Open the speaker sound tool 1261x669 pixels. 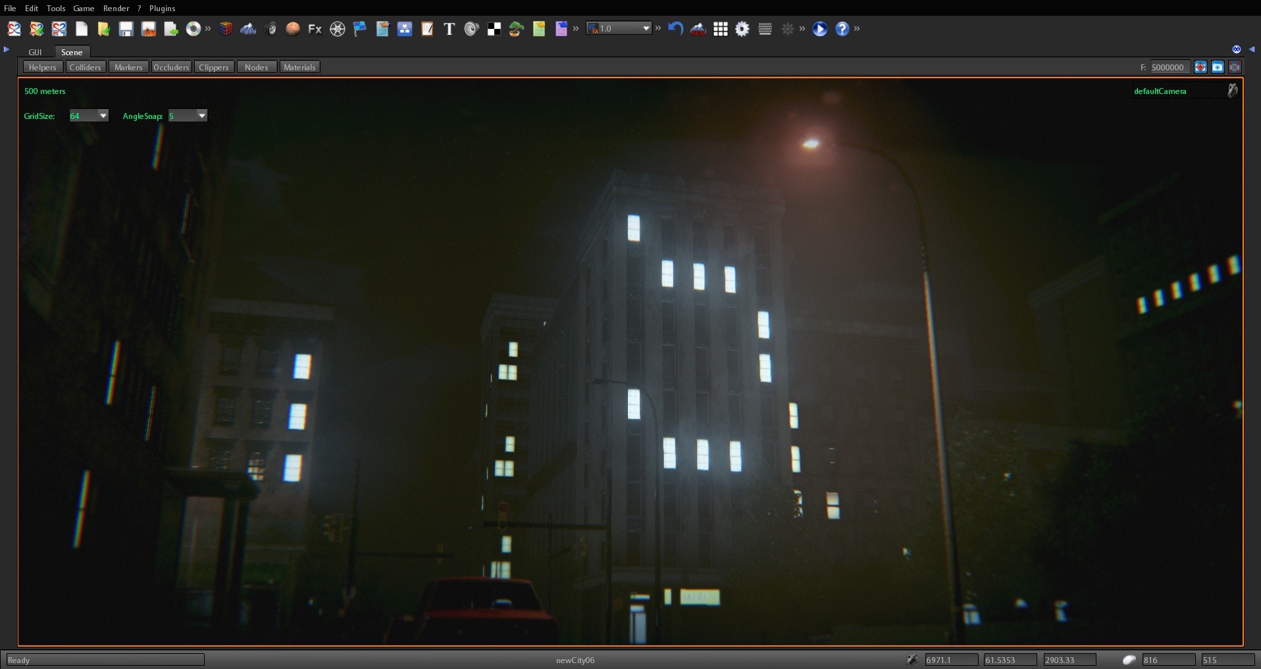(x=471, y=29)
